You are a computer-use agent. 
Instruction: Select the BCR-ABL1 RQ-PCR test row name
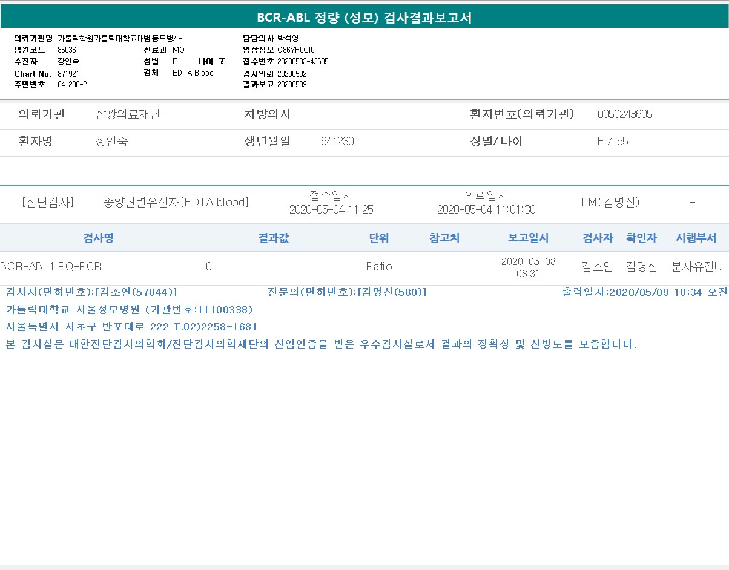pos(51,267)
